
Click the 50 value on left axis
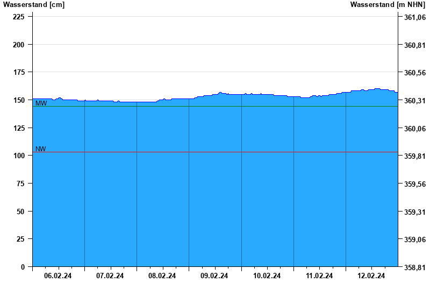(20, 212)
